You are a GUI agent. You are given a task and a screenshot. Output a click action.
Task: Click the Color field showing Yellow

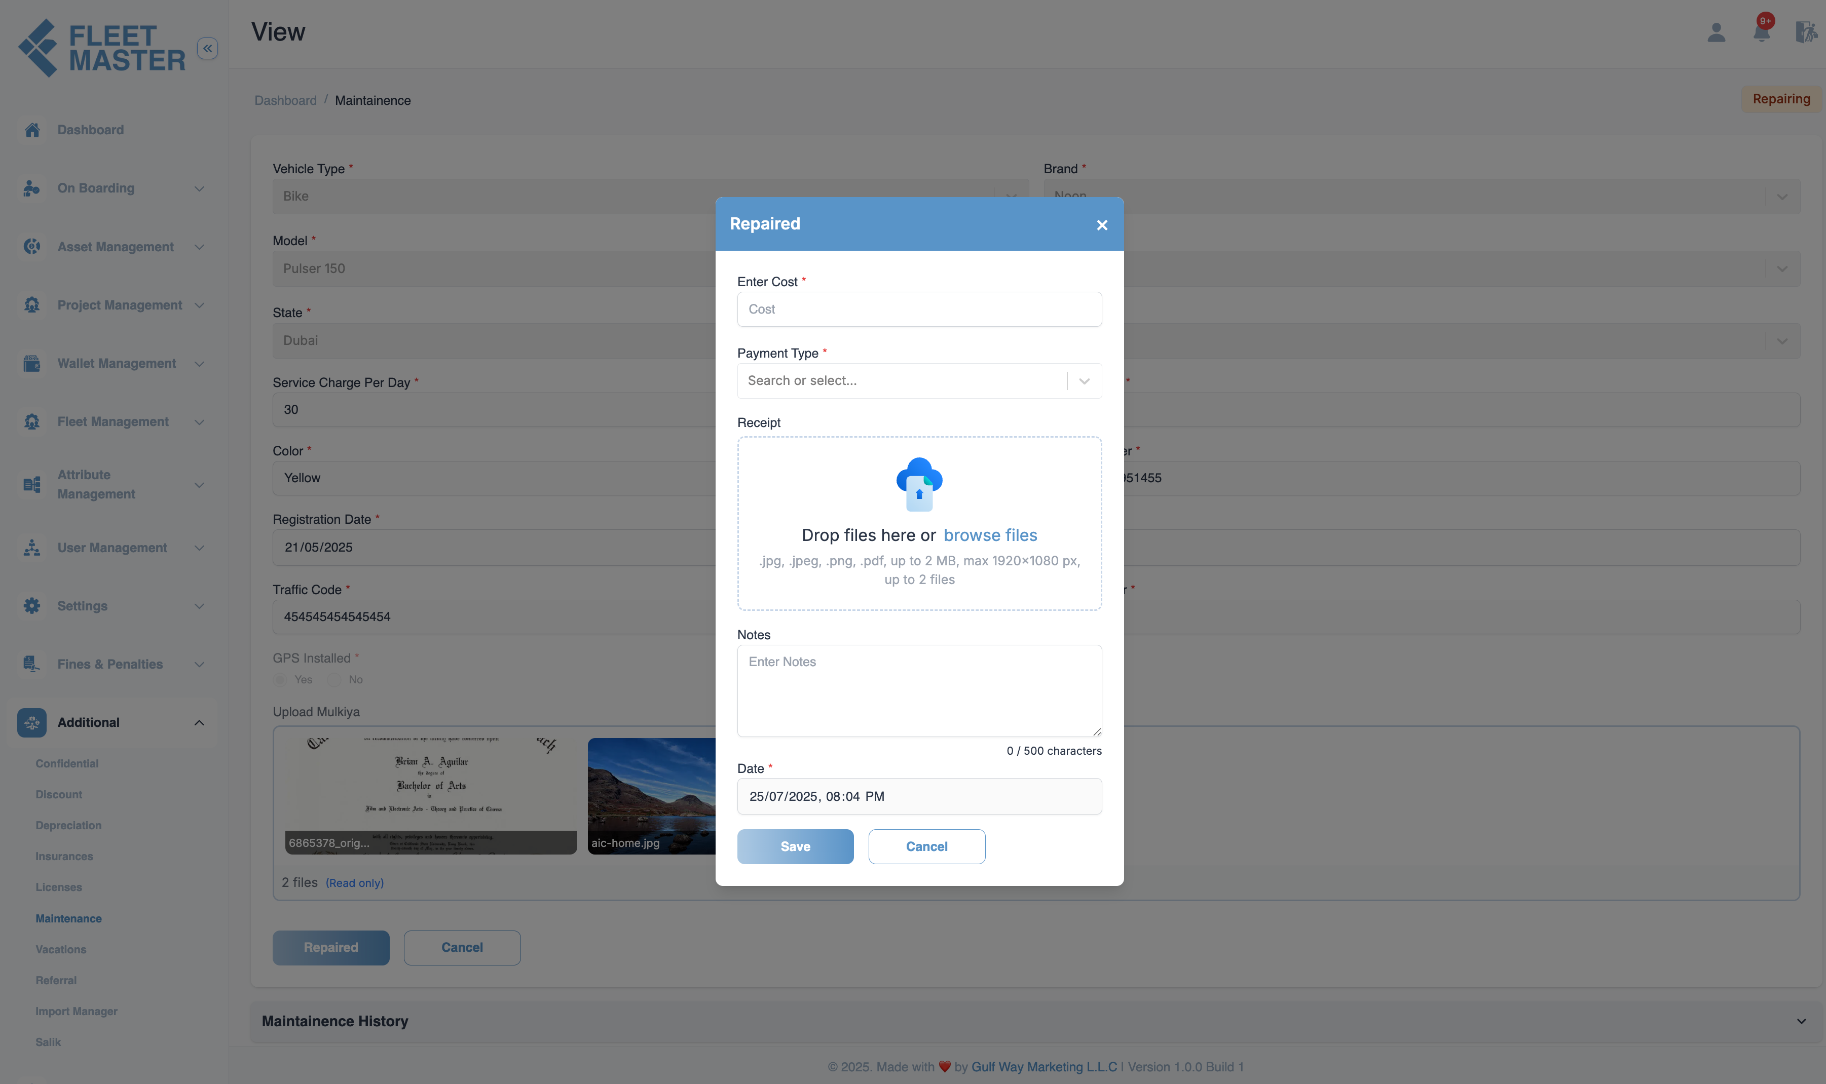click(x=494, y=479)
